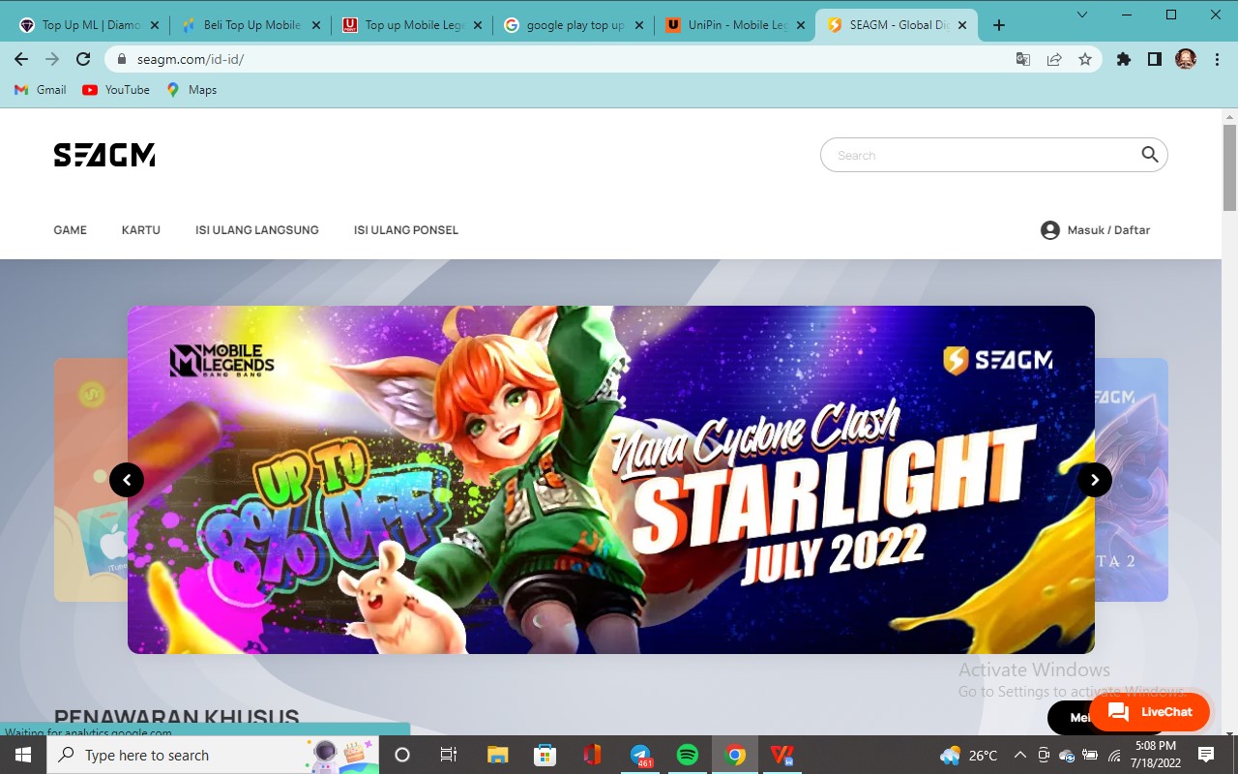
Task: Click the share page icon
Action: point(1054,59)
